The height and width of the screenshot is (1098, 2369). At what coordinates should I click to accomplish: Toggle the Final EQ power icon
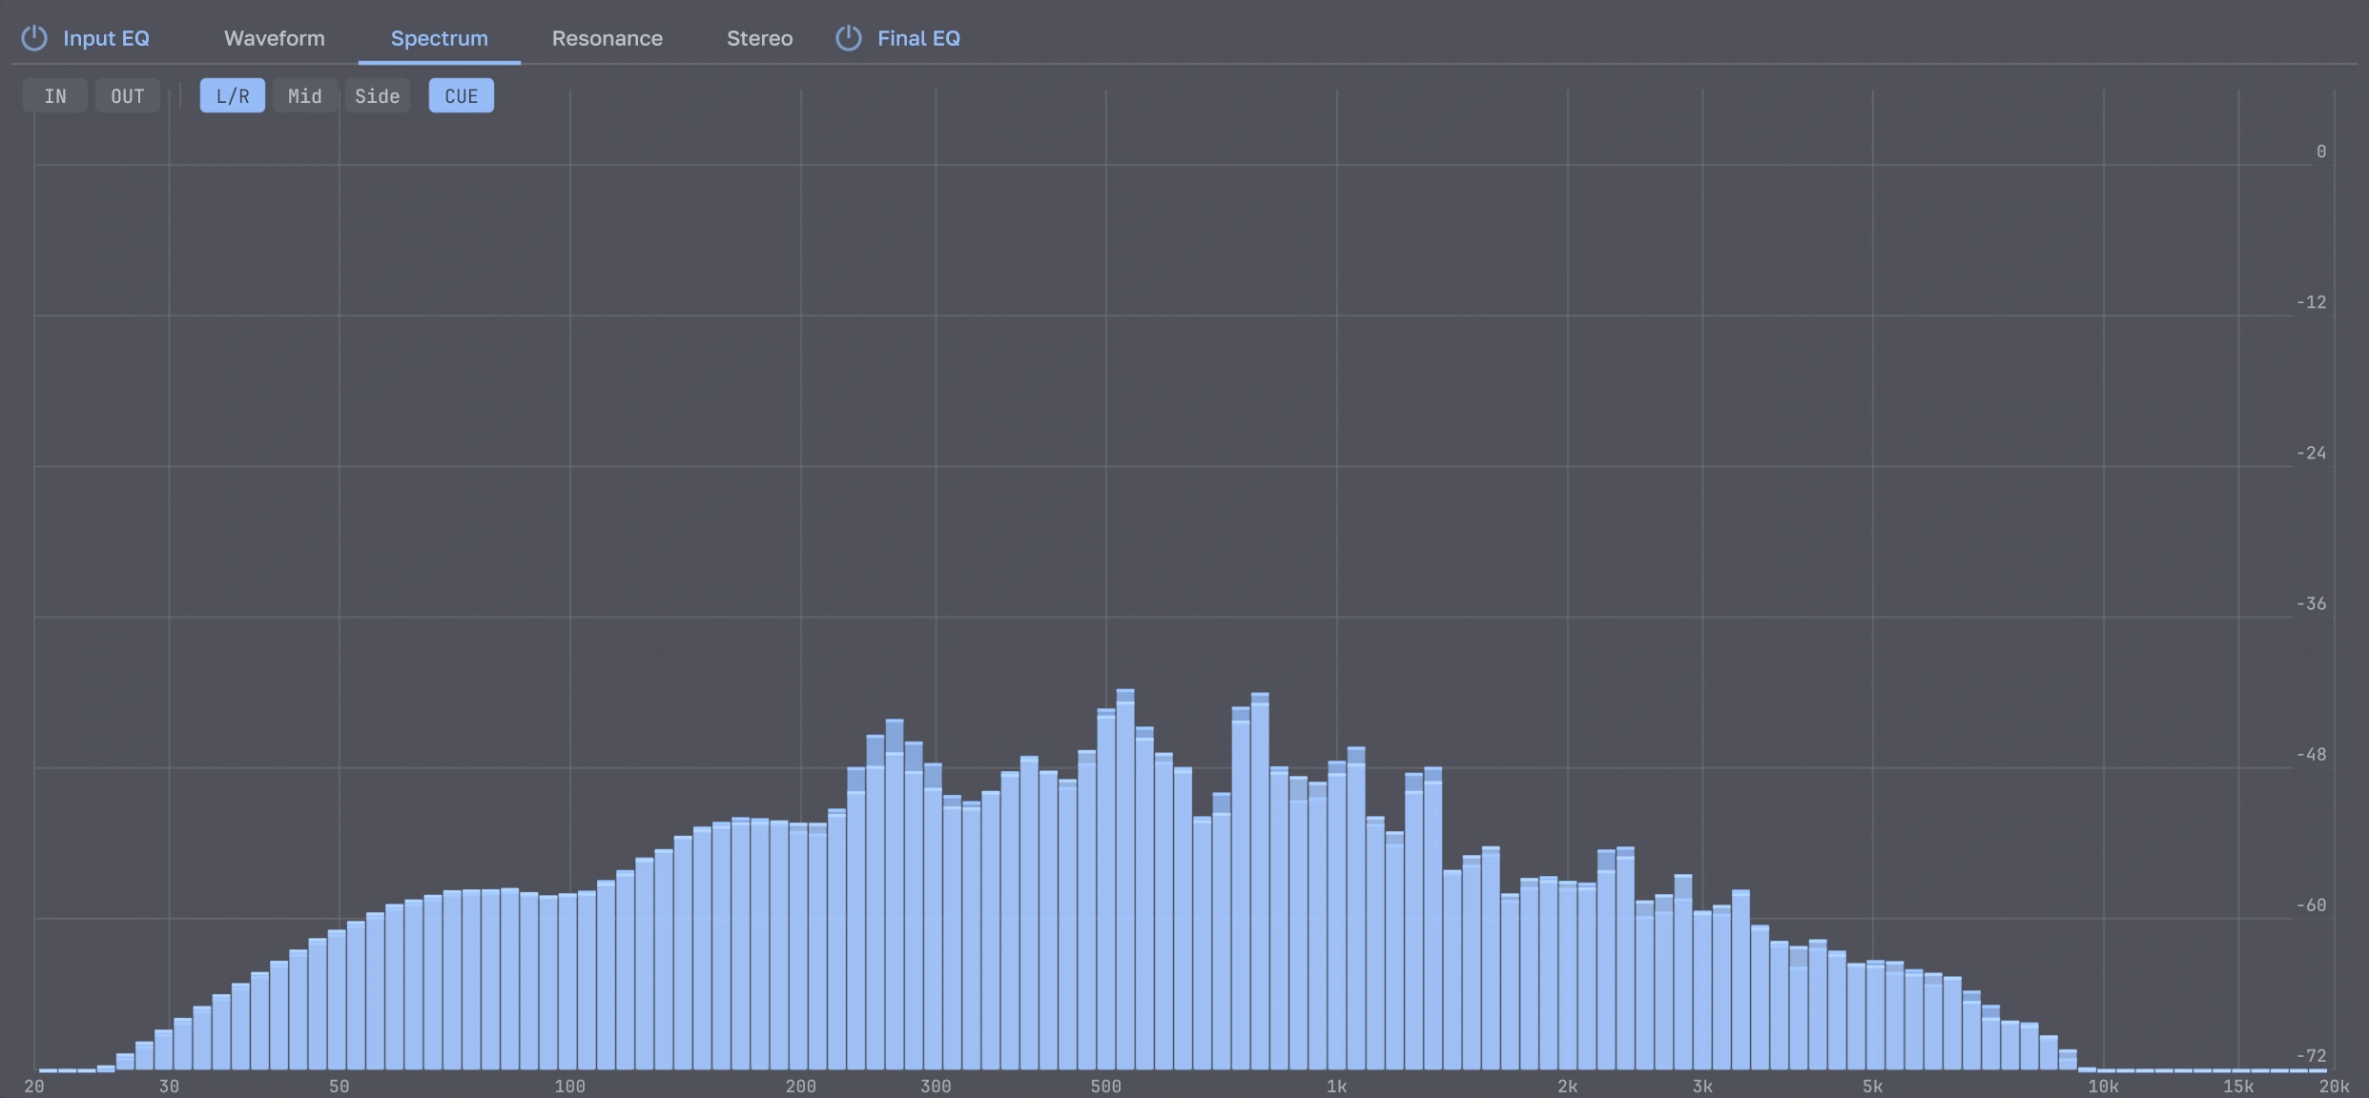point(849,38)
